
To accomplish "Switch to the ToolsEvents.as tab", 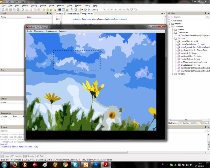I will [72, 14].
